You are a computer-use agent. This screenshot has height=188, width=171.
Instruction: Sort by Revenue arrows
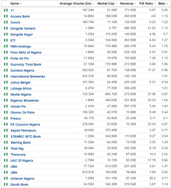[135, 4]
